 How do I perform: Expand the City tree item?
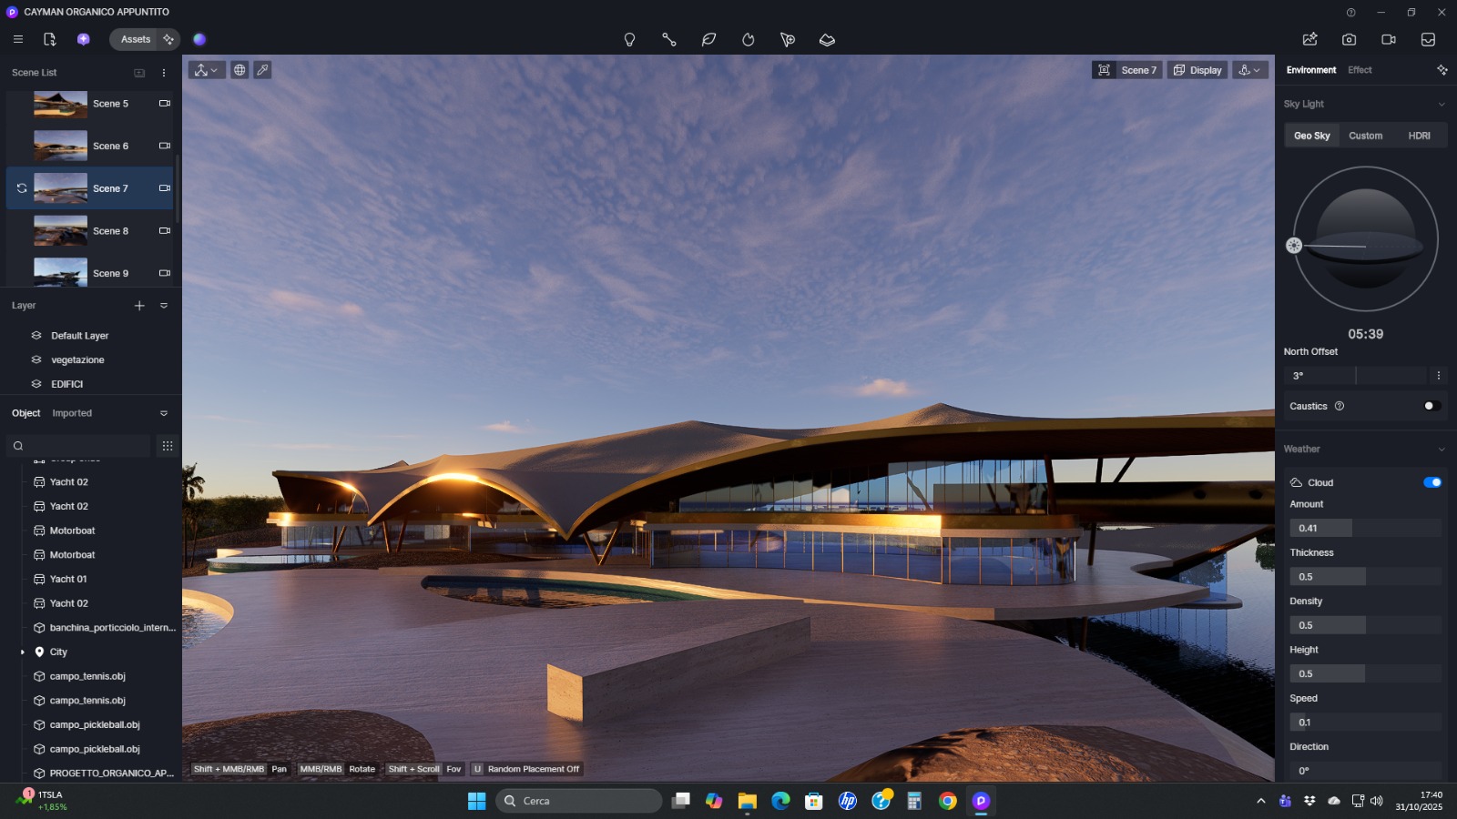pyautogui.click(x=23, y=652)
